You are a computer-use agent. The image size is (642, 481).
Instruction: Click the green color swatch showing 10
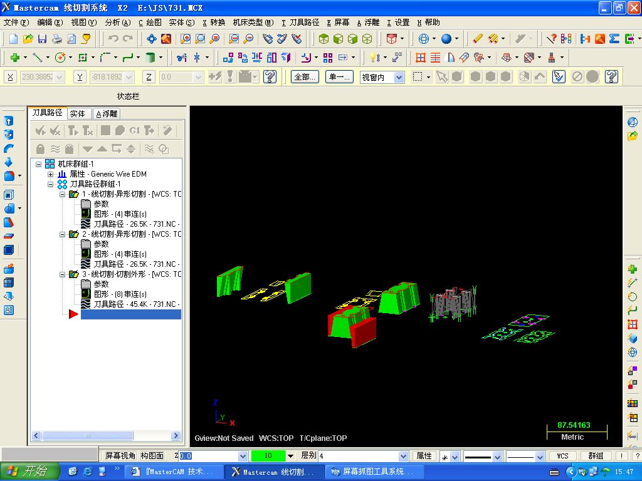268,456
